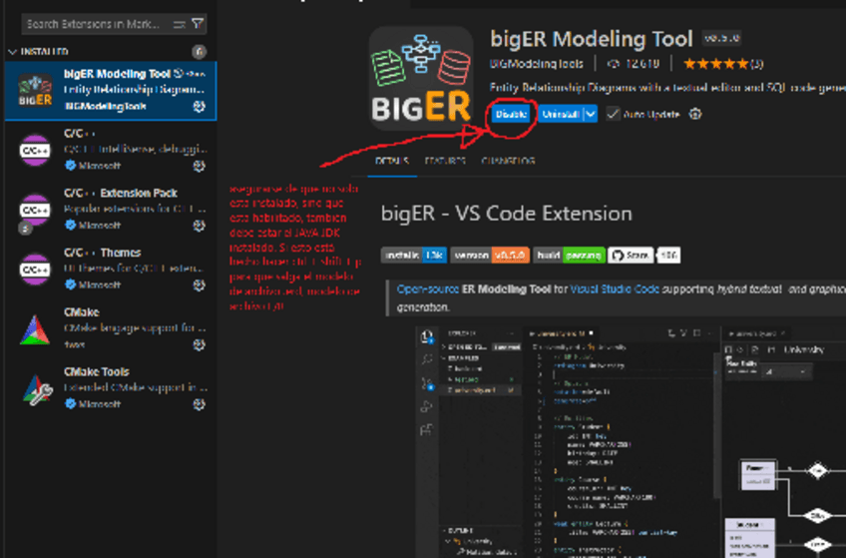Image resolution: width=846 pixels, height=558 pixels.
Task: Toggle the Auto Update checkbox
Action: click(614, 115)
